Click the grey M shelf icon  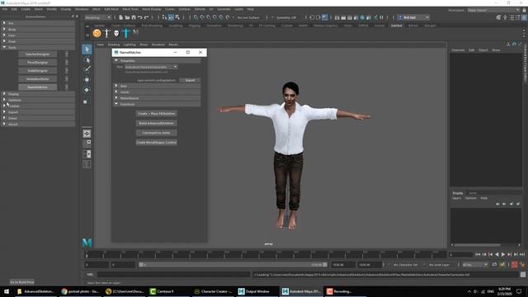click(135, 33)
